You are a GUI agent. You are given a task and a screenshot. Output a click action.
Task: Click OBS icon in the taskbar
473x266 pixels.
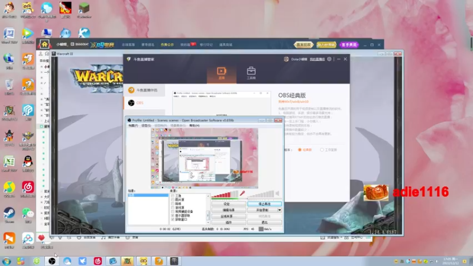[x=52, y=261]
